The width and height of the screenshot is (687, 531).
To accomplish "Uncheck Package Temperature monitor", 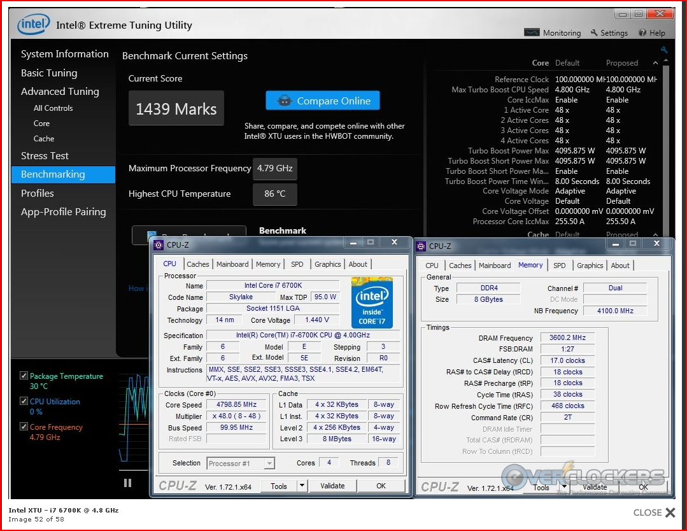I will (24, 376).
